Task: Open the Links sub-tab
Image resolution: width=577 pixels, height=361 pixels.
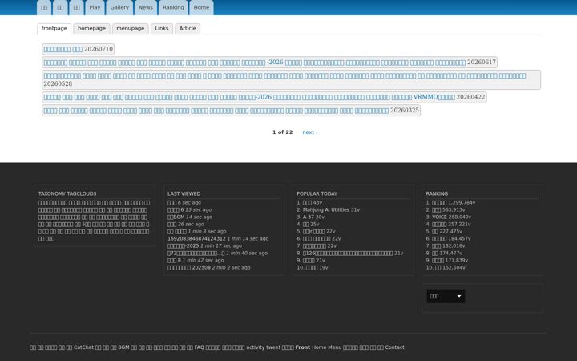Action: [162, 28]
